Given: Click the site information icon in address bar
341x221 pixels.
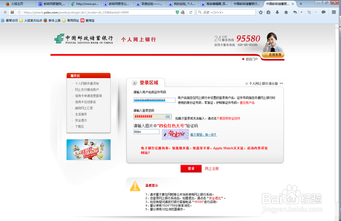Looking at the screenshot, I should (19, 12).
